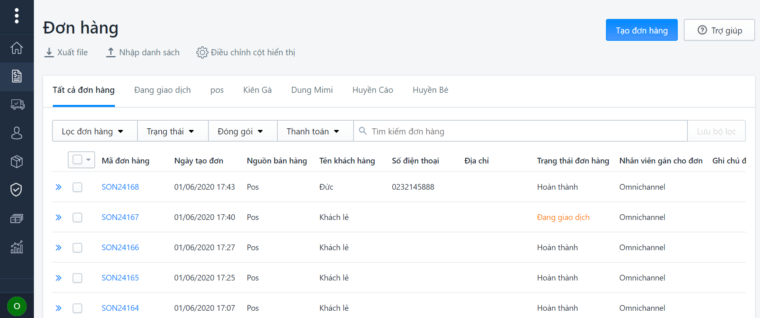Open the Trạng thái dropdown
The image size is (760, 318).
point(173,131)
